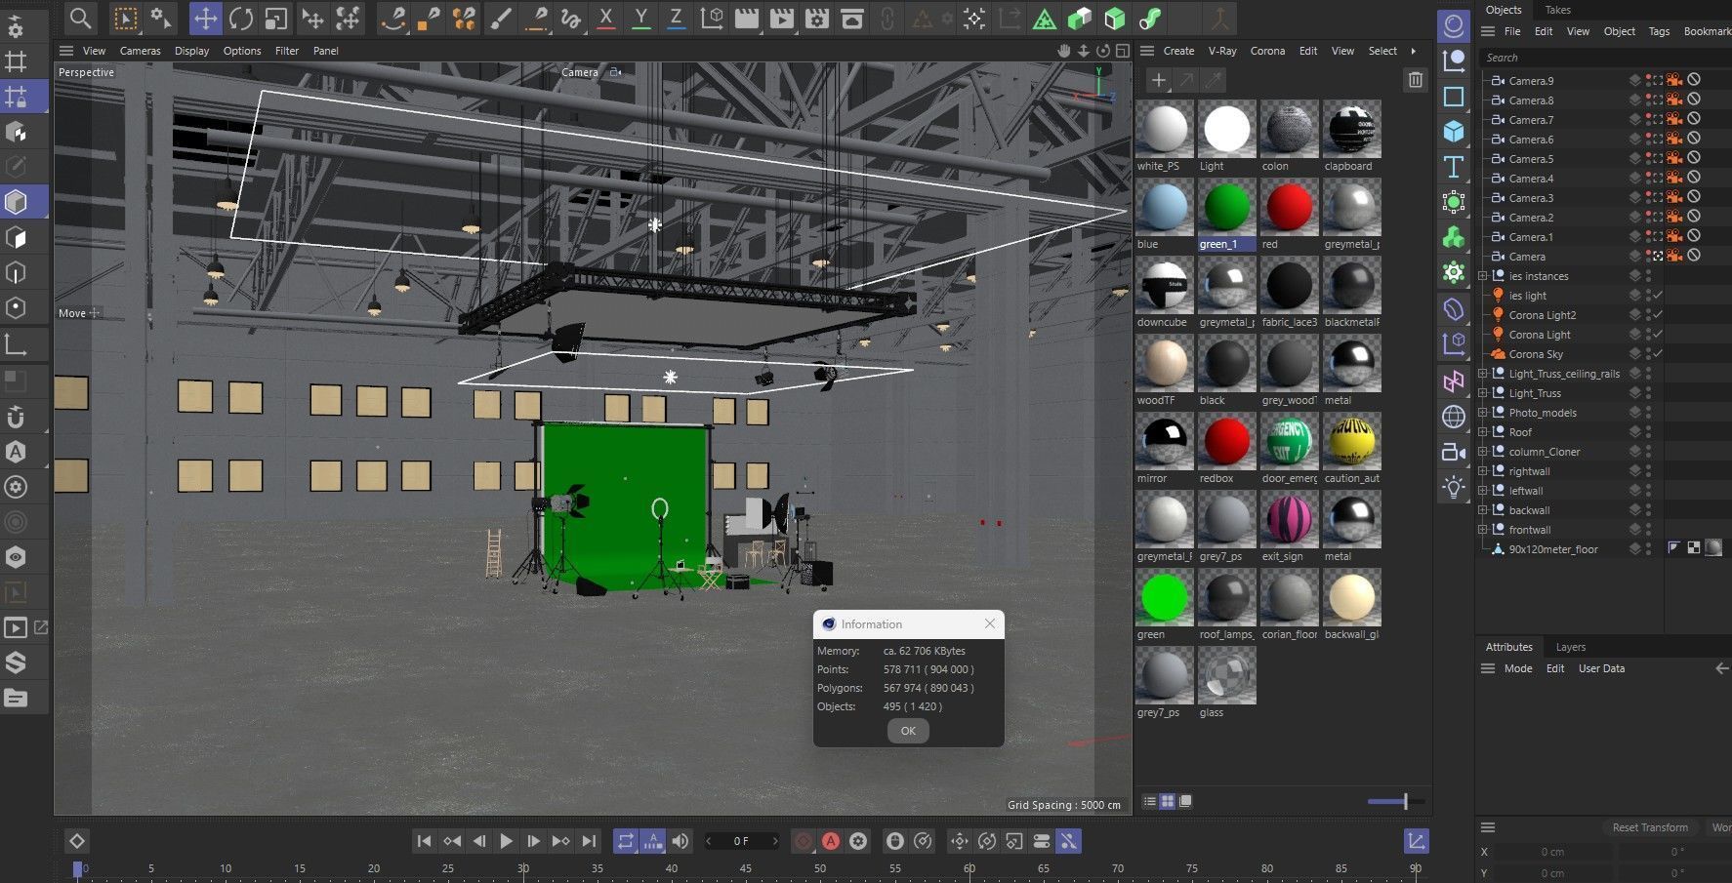Go to end of animation
The width and height of the screenshot is (1732, 883).
tap(589, 841)
